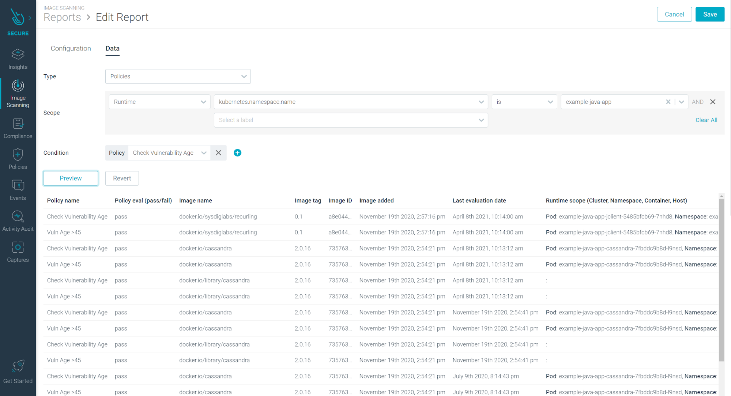Open the 'is' operator dropdown

pos(524,102)
